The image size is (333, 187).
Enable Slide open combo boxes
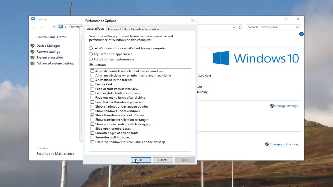pos(92,129)
